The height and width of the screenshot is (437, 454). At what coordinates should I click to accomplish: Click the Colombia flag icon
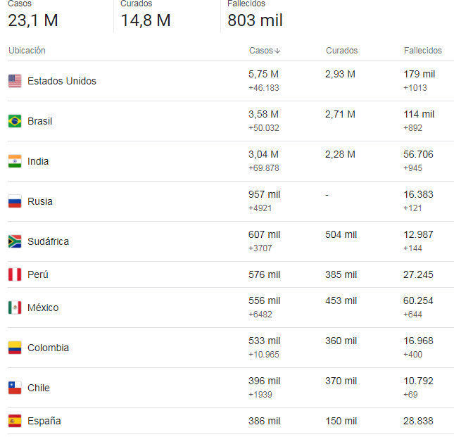[15, 348]
